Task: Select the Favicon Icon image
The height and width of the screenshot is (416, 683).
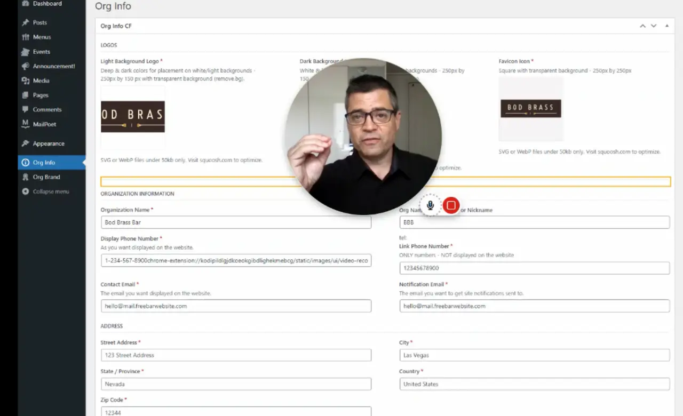Action: (x=530, y=108)
